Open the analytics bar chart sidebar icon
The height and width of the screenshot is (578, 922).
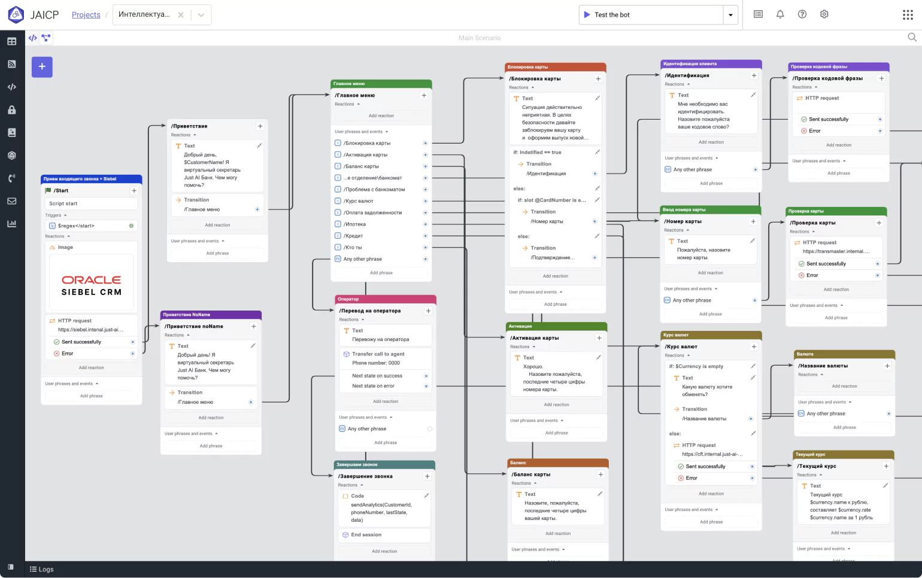[x=11, y=224]
